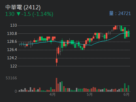136x102 pixels.
Task: Click the last green volume bar on the right
Action: (128, 88)
